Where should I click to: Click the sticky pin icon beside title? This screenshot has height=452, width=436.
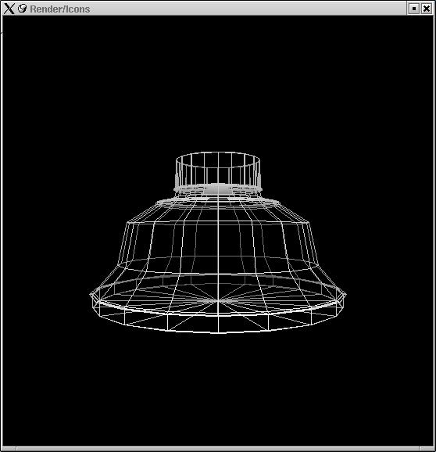tap(22, 9)
